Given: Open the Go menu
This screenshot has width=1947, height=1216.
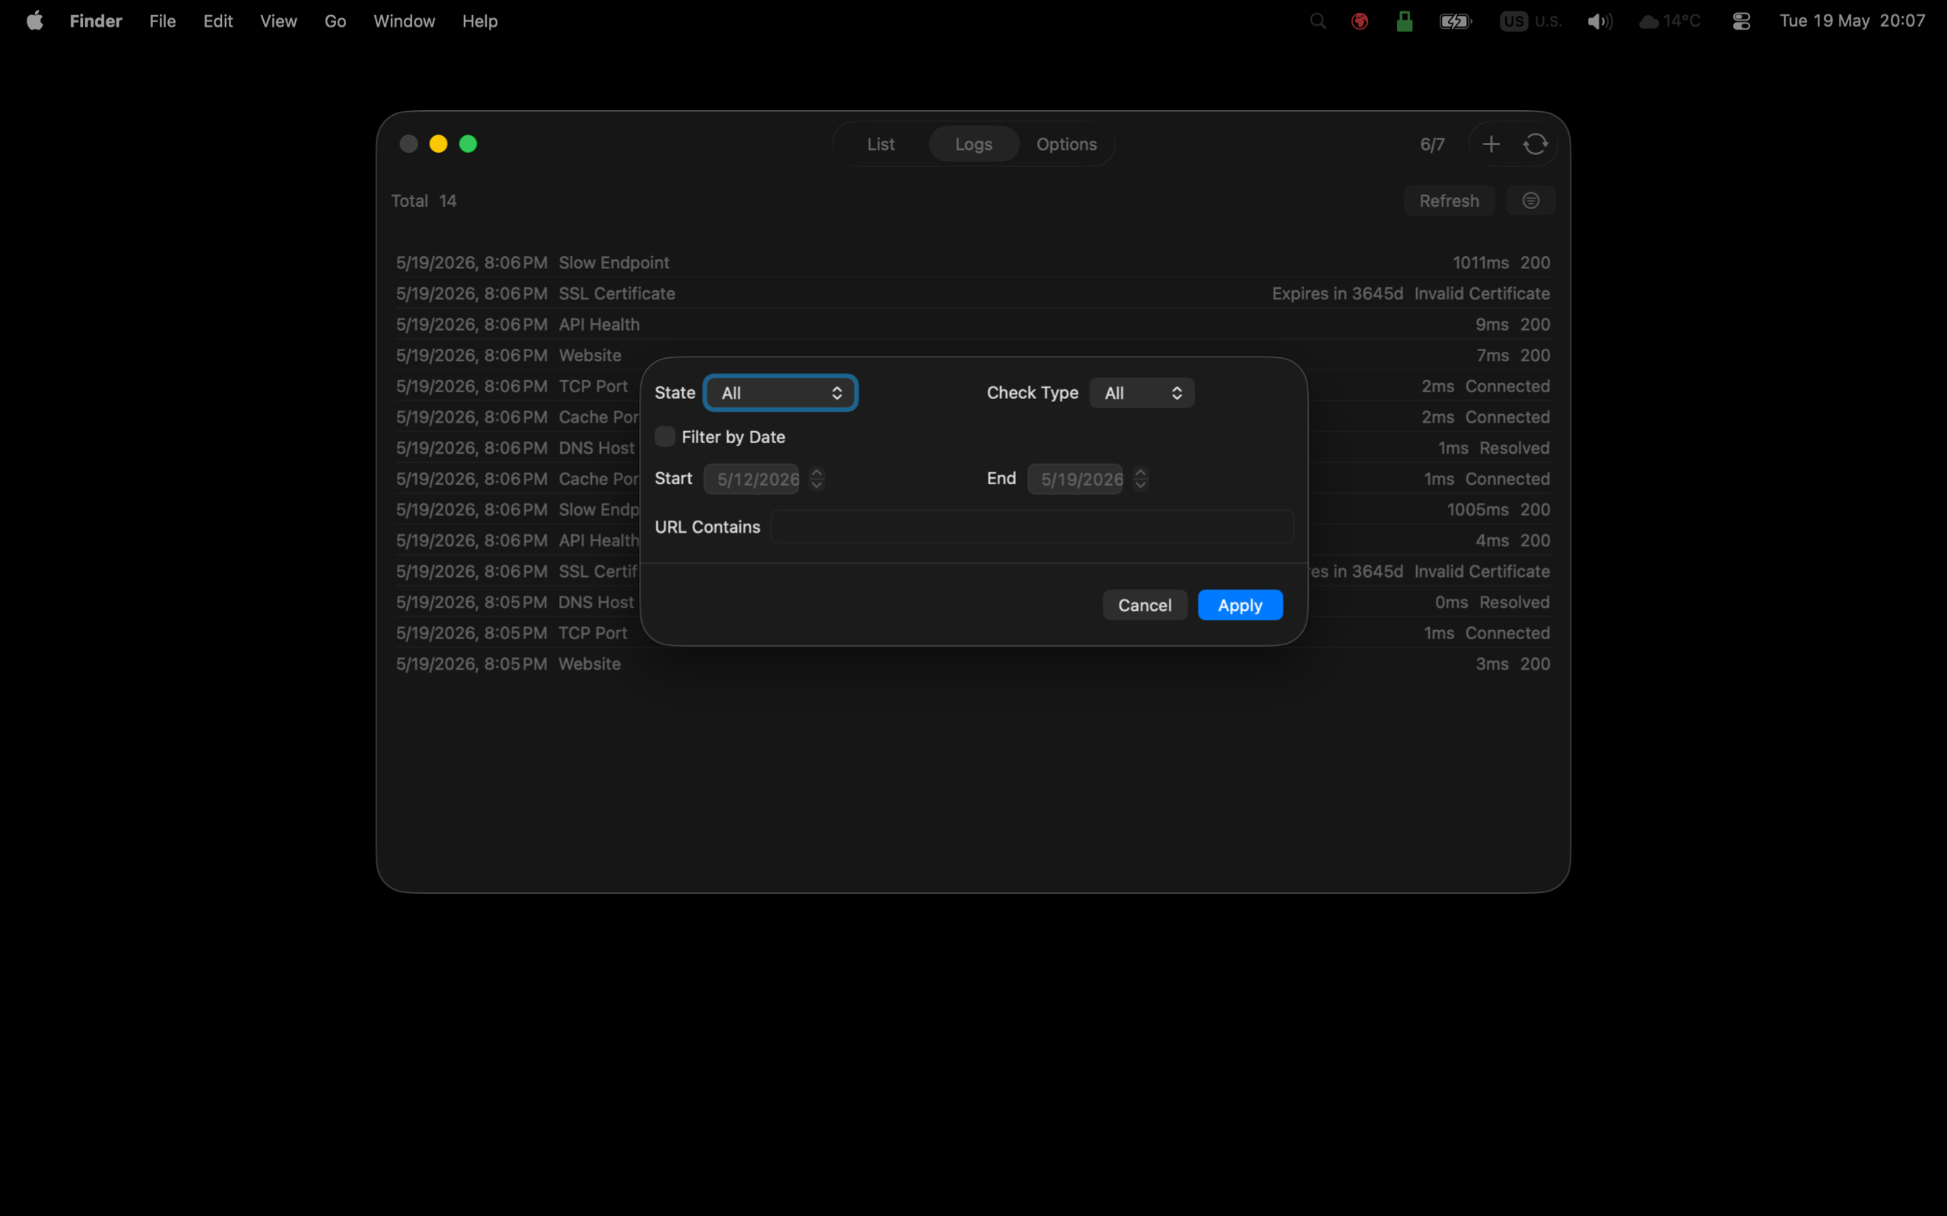Looking at the screenshot, I should coord(335,21).
